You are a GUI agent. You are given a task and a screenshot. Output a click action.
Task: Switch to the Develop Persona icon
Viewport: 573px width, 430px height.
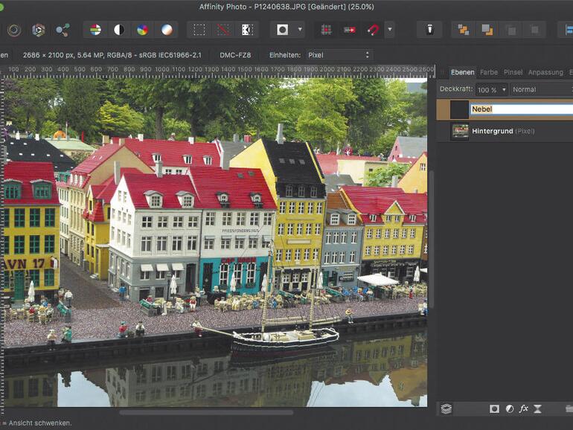click(x=13, y=30)
